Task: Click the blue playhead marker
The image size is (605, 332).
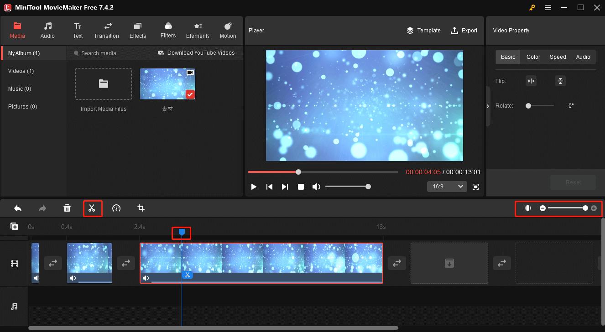Action: coord(182,233)
